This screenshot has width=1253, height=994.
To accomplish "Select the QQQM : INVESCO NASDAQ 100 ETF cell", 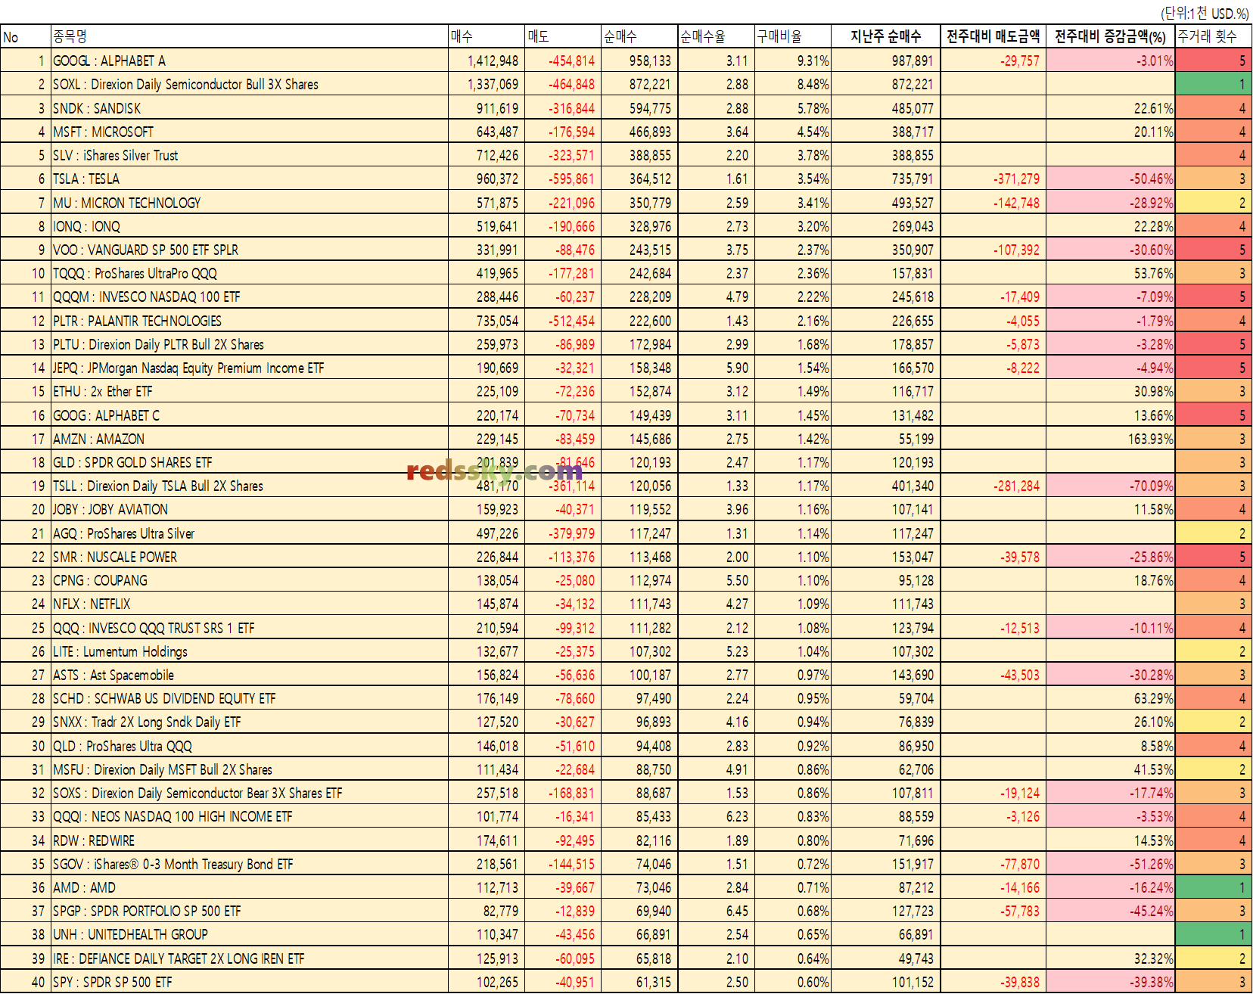I will tap(250, 297).
